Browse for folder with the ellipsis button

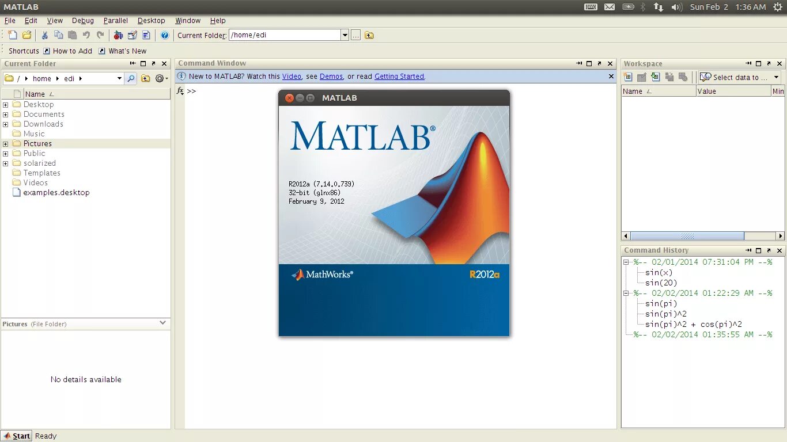[x=356, y=35]
